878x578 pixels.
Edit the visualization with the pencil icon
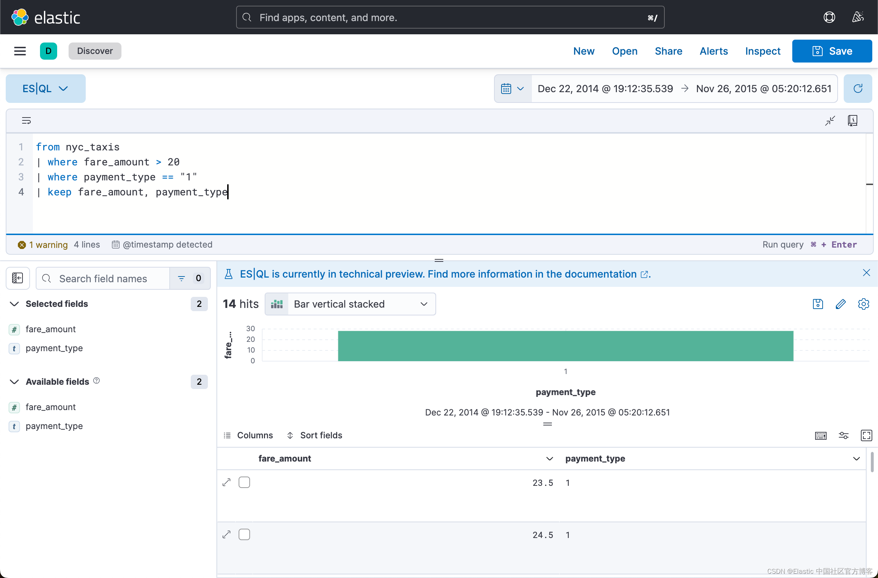tap(841, 304)
